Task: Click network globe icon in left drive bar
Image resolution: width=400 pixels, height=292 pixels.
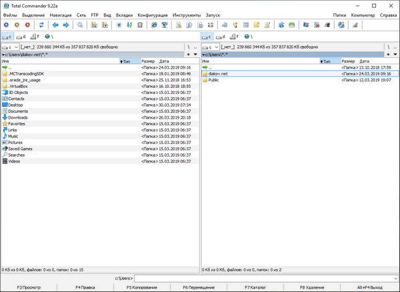Action: tap(48, 37)
